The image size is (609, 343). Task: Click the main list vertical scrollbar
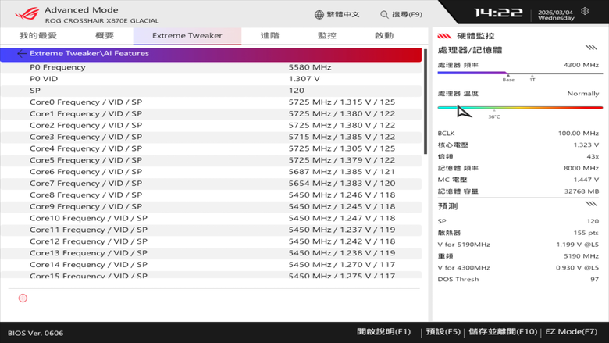426,101
